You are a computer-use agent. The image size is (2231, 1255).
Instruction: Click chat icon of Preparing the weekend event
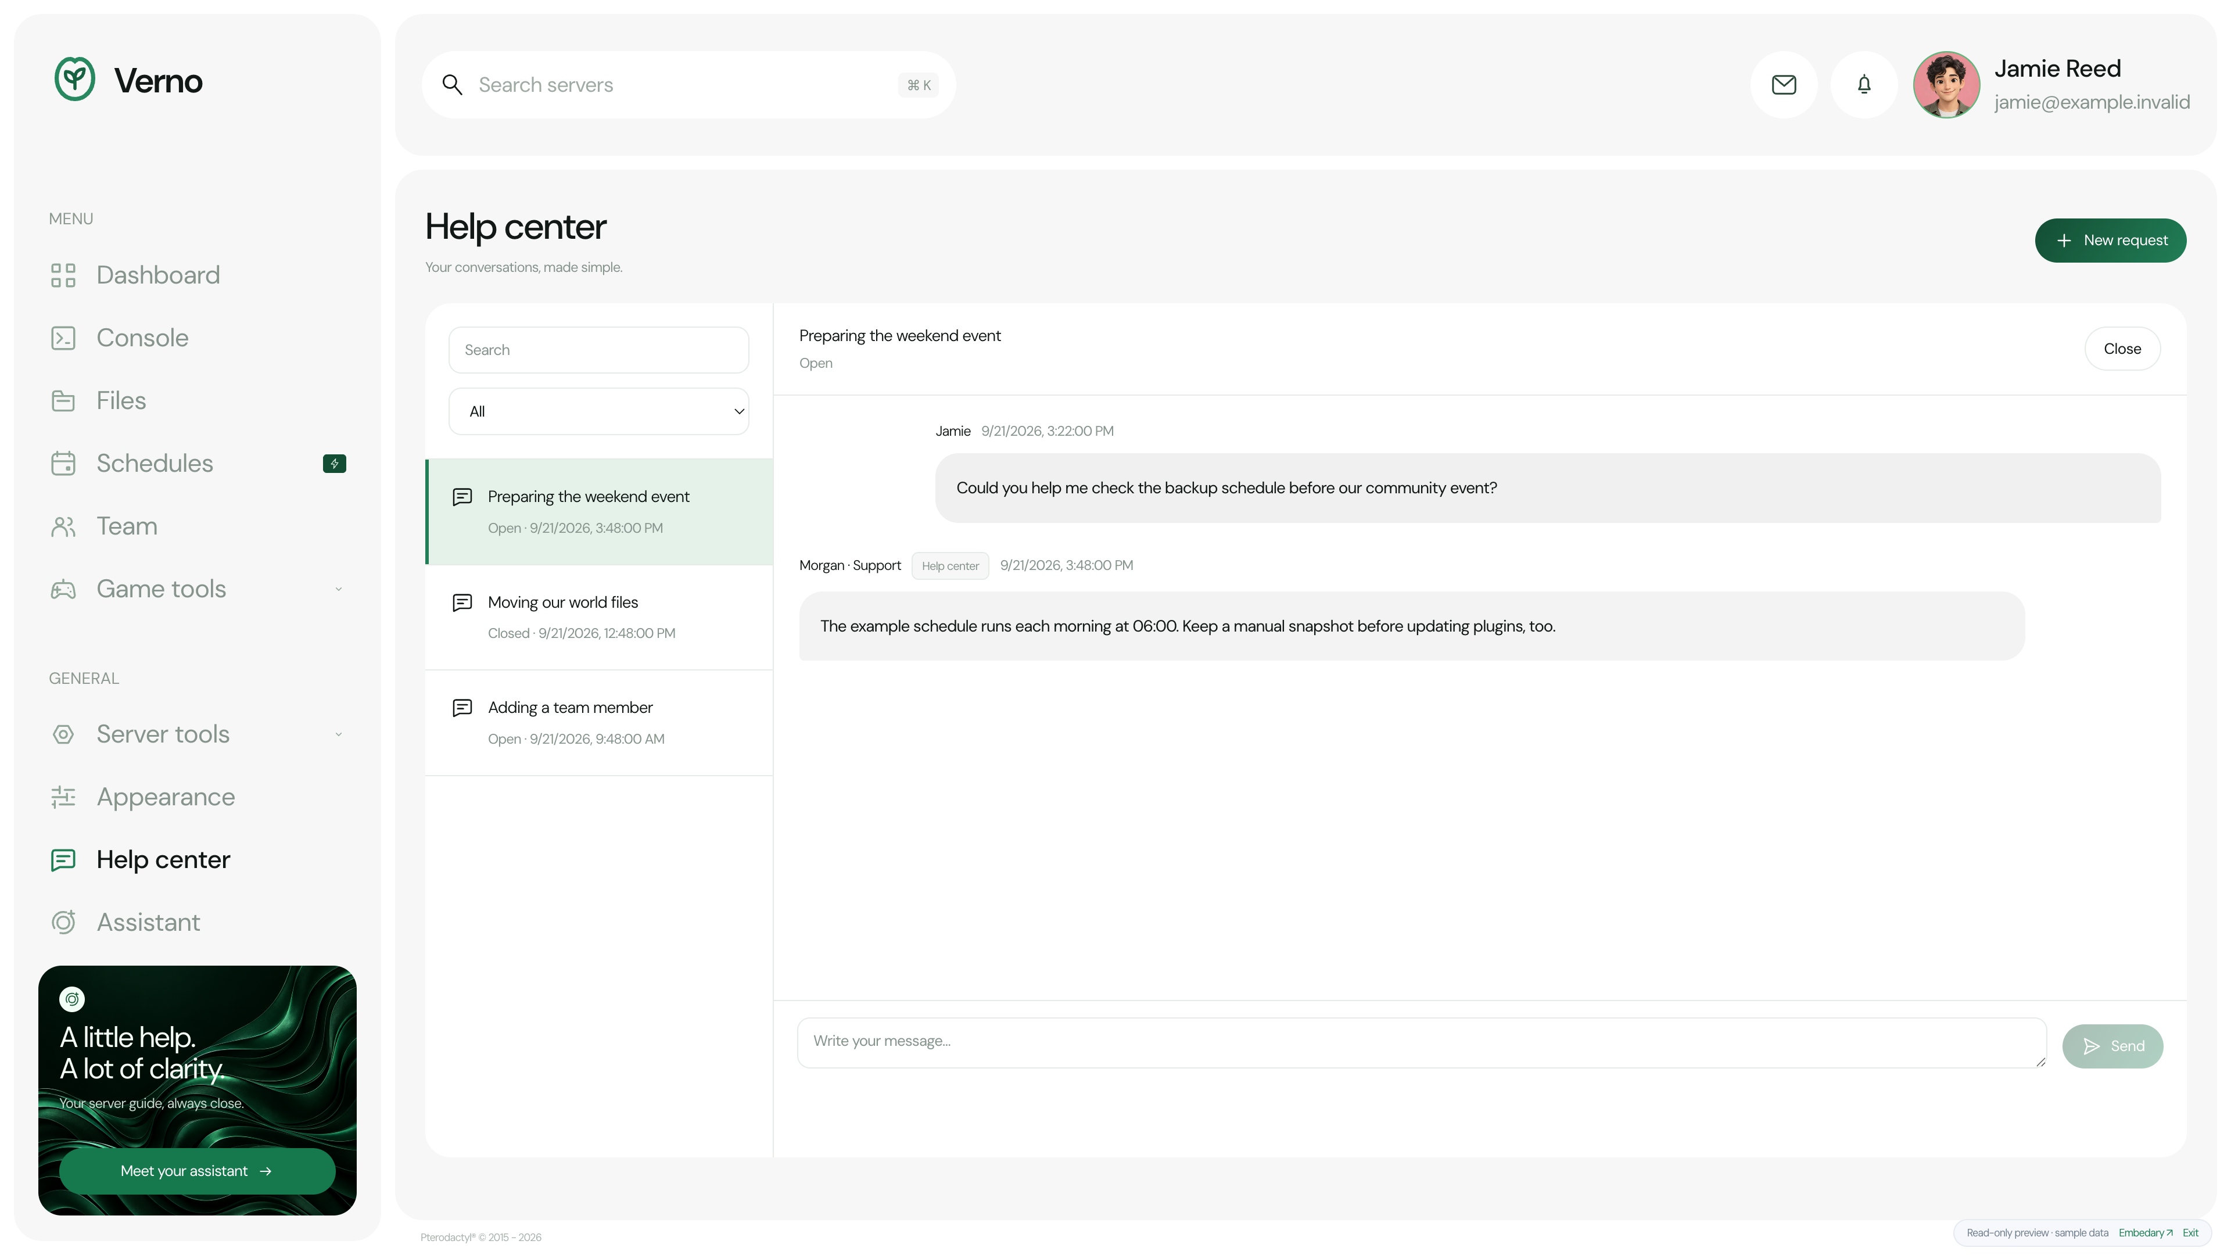462,496
